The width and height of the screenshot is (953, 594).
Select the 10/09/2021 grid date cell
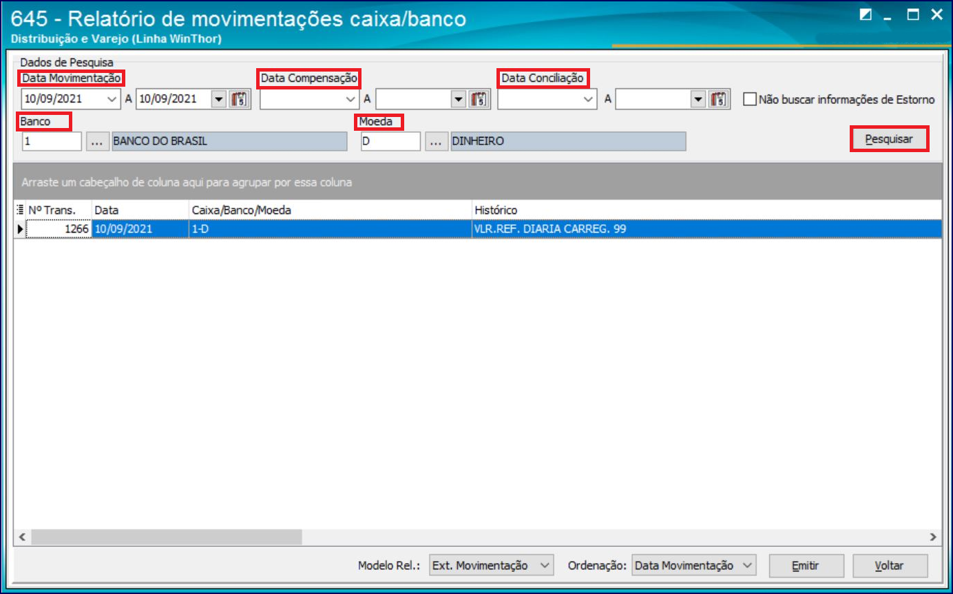140,229
